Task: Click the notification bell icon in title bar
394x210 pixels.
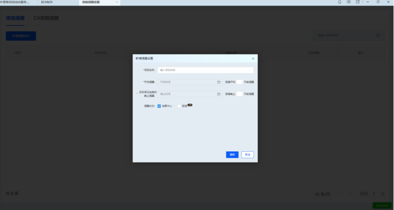Action: tap(339, 2)
